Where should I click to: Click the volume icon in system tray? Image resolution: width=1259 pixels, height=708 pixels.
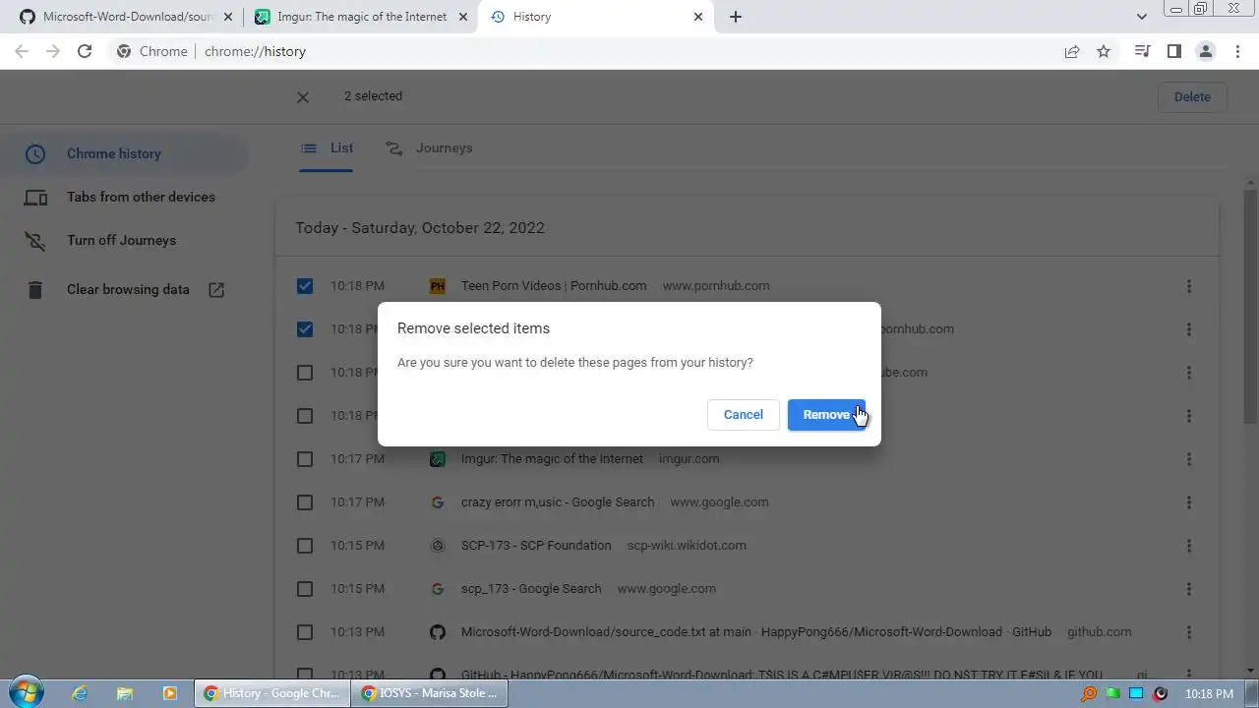pyautogui.click(x=1162, y=693)
